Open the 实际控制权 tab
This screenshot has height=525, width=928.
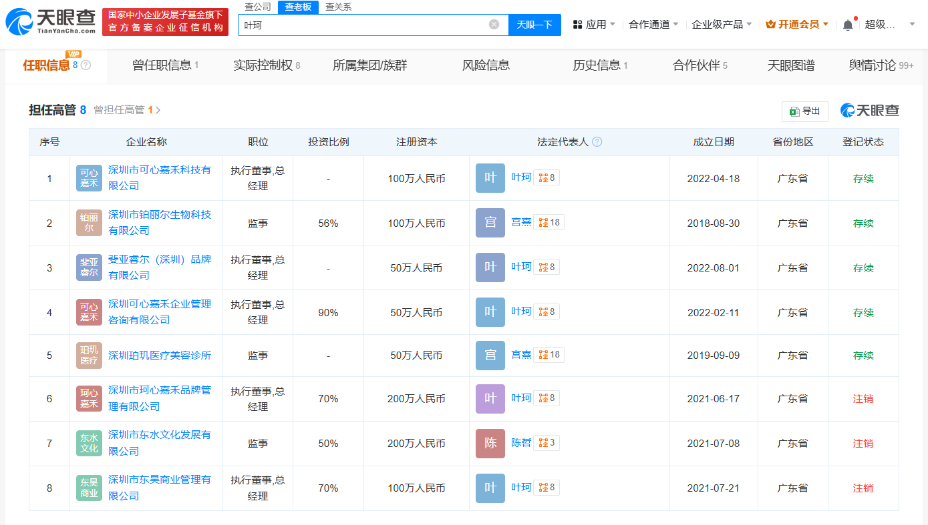pos(267,65)
